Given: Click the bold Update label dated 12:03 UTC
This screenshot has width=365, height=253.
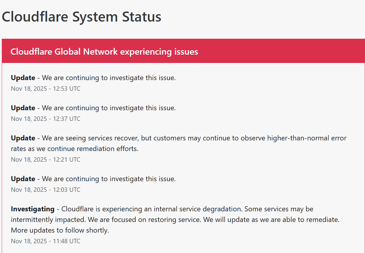Looking at the screenshot, I should pyautogui.click(x=23, y=179).
